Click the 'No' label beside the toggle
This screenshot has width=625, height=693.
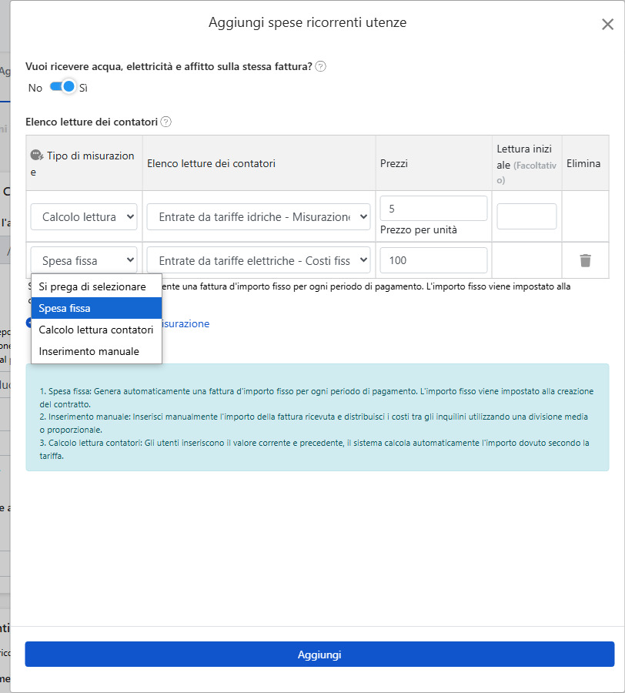pos(35,88)
